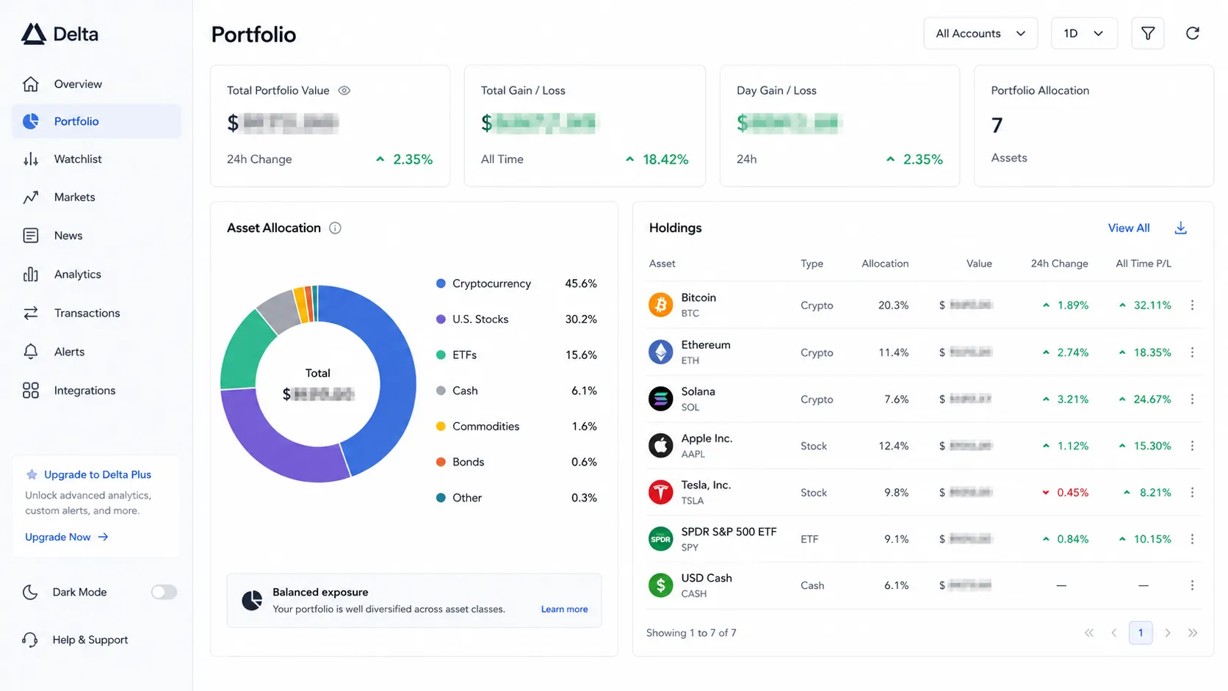Click the Commodities 1.6% legend row
This screenshot has height=691, width=1228.
pos(516,427)
